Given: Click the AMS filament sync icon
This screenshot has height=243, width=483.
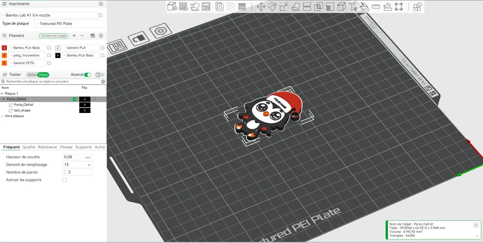Looking at the screenshot, I should tap(92, 36).
